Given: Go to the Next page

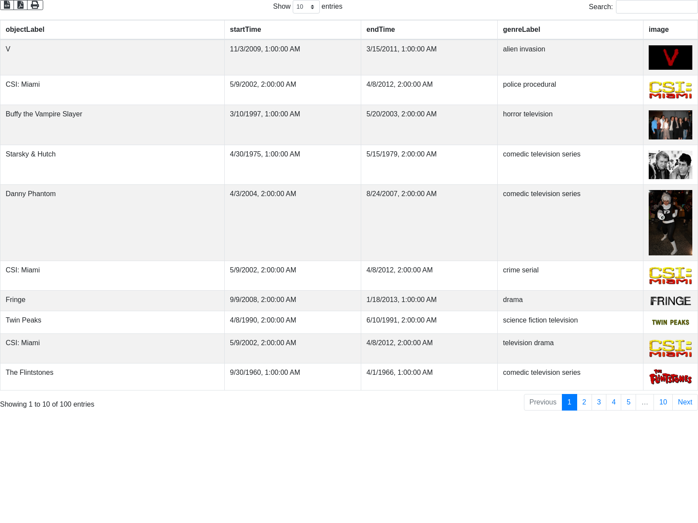Looking at the screenshot, I should 684,402.
